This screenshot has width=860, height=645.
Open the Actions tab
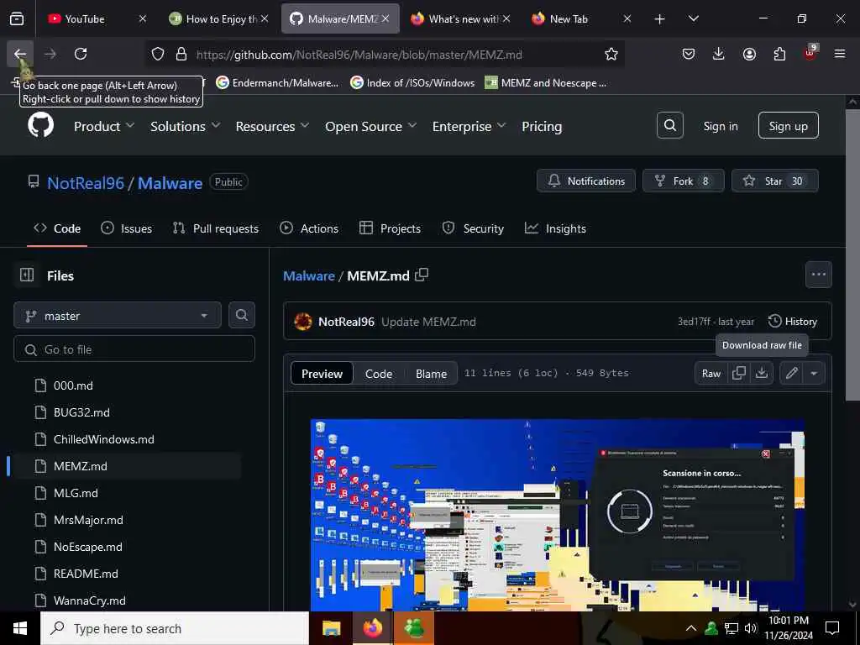click(x=309, y=228)
